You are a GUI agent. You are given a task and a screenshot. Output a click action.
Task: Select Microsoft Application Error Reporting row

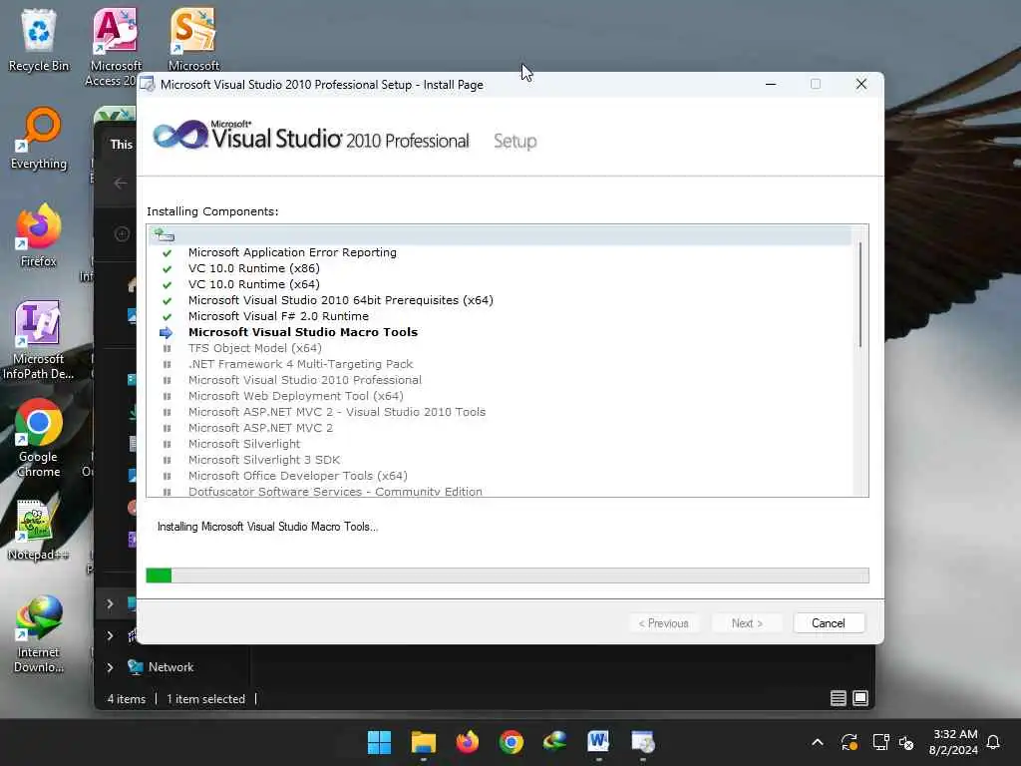tap(292, 252)
